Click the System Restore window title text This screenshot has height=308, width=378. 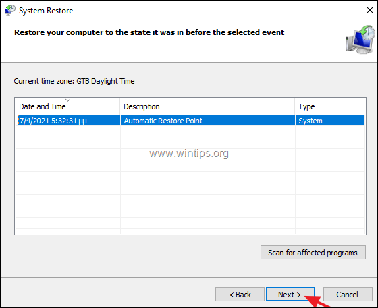tap(46, 11)
